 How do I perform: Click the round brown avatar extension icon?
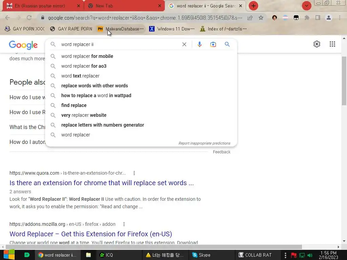pyautogui.click(x=274, y=18)
